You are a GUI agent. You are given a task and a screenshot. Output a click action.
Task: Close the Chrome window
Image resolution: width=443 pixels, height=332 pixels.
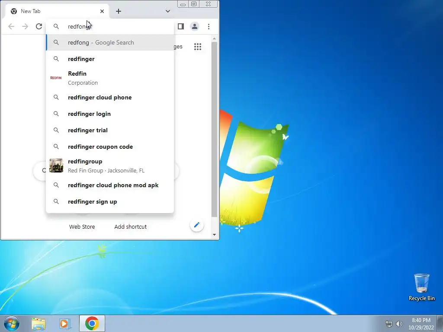tap(209, 4)
